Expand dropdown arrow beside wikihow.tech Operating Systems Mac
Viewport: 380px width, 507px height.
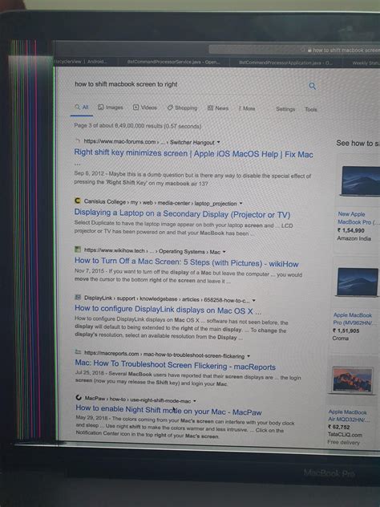pyautogui.click(x=224, y=252)
